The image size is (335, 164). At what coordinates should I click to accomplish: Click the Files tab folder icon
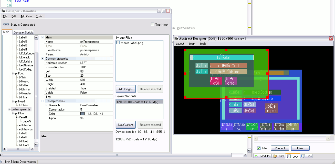coord(275,156)
